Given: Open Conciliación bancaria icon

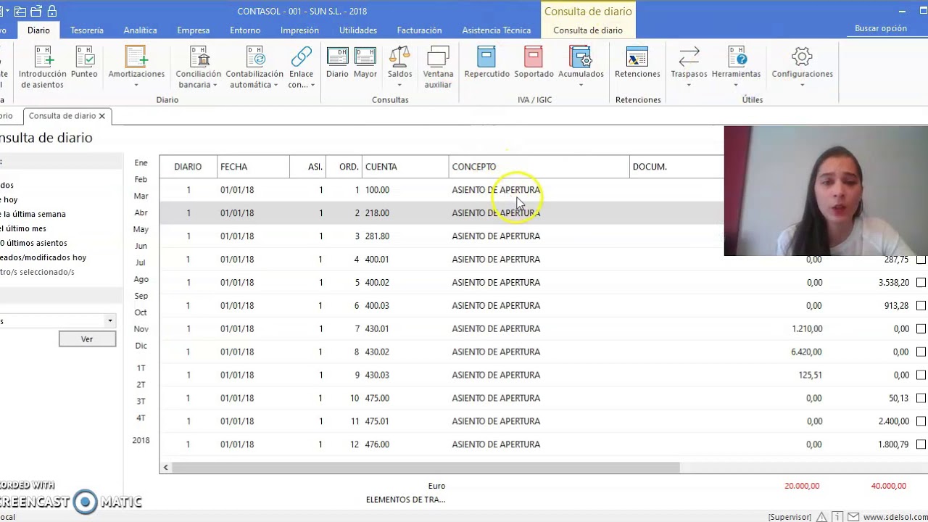Looking at the screenshot, I should coord(199,67).
